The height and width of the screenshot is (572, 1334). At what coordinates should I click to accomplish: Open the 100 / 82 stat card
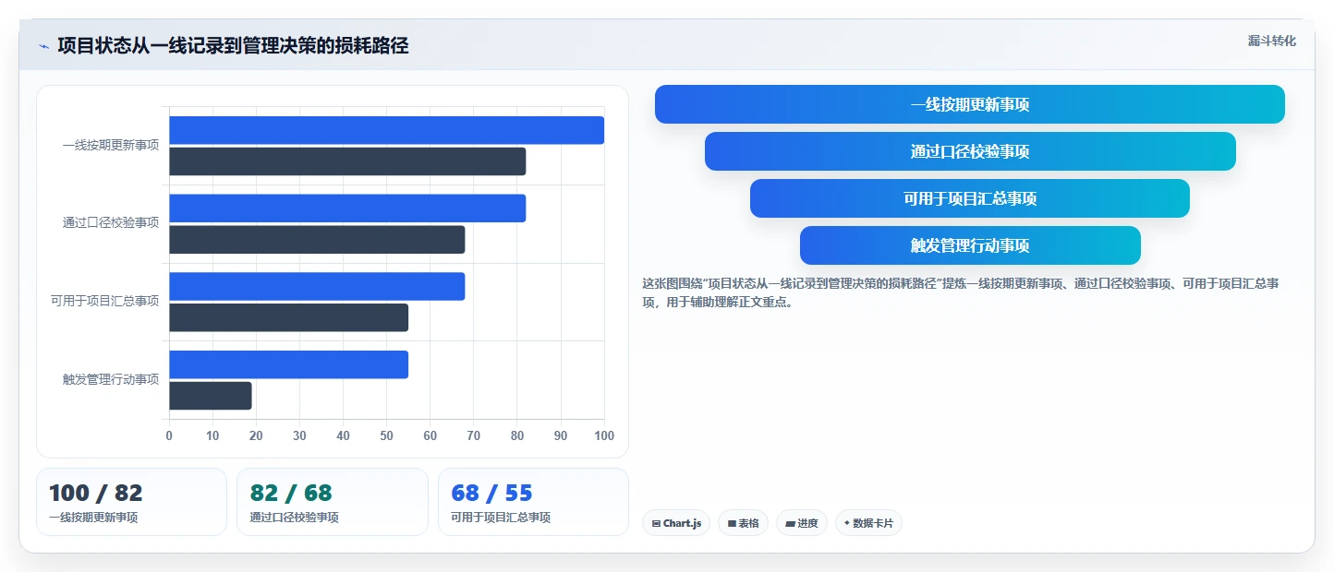[x=131, y=502]
